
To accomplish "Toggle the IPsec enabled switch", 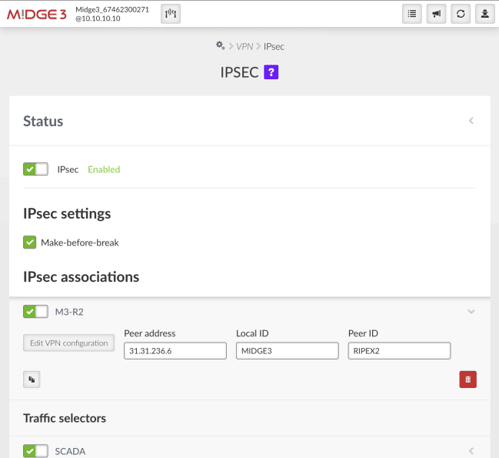I will click(35, 169).
